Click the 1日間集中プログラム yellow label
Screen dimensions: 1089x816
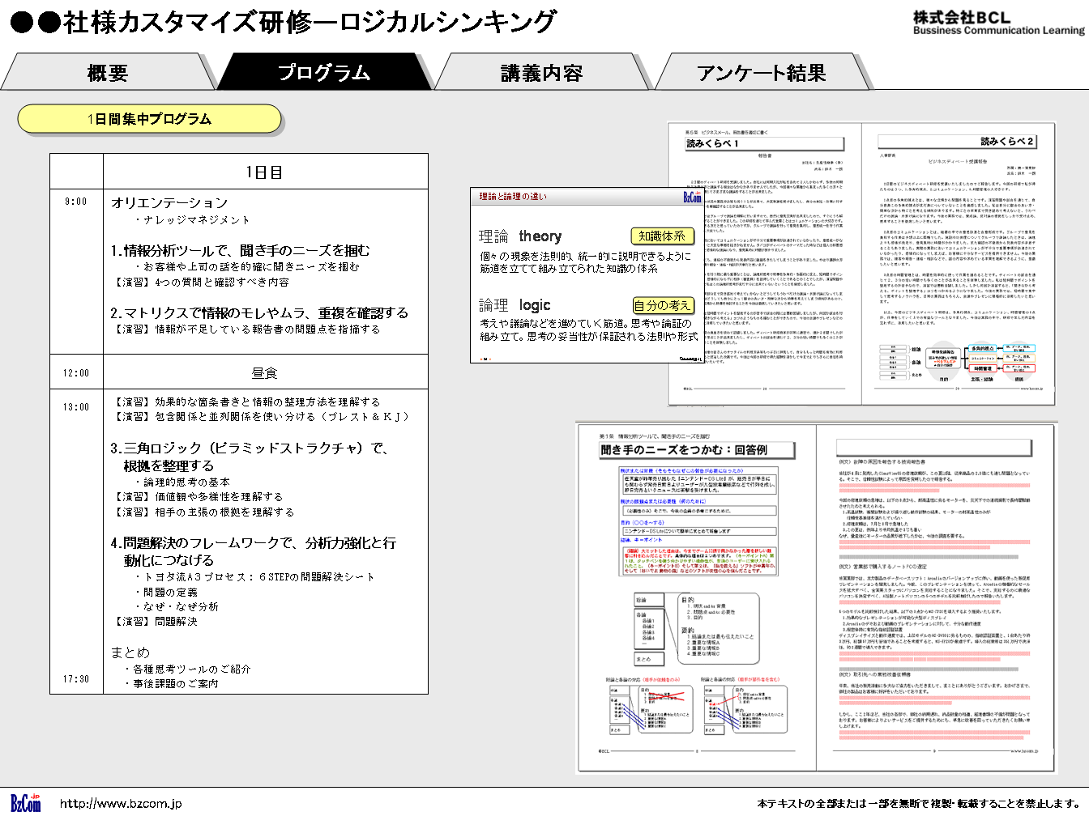pos(150,119)
